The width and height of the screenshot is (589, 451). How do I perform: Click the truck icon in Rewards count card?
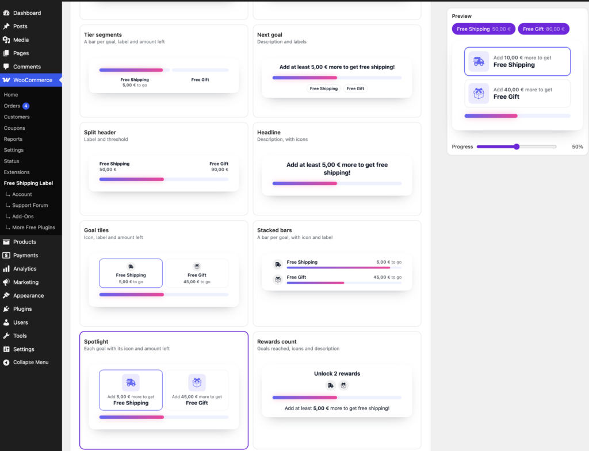point(331,386)
